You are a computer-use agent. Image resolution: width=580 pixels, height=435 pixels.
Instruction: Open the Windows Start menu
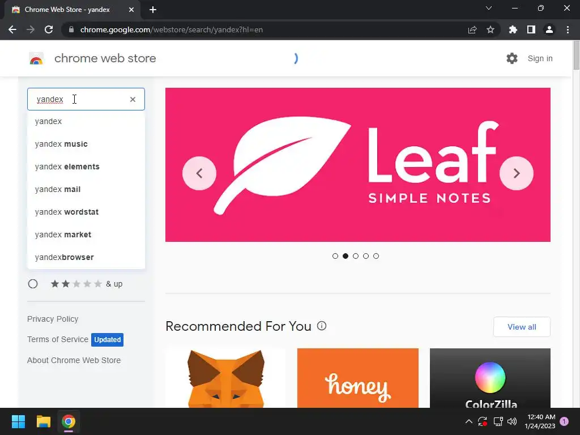tap(18, 421)
